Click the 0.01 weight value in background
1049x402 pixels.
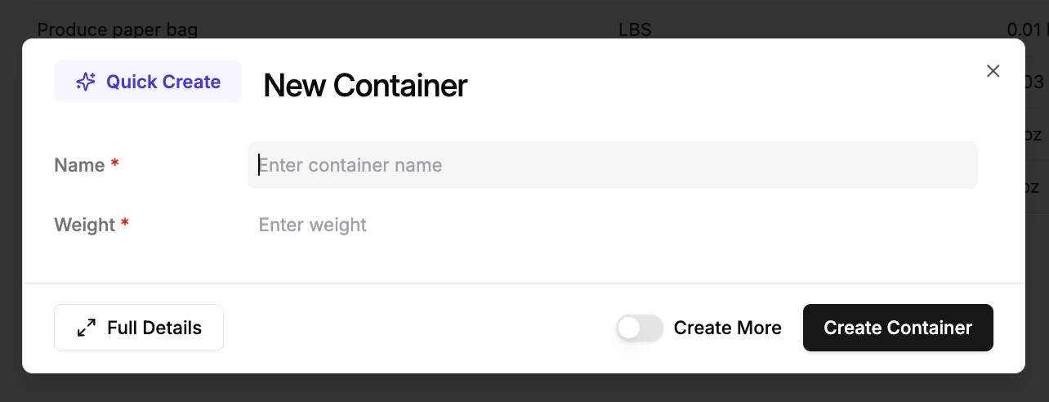(x=1023, y=30)
